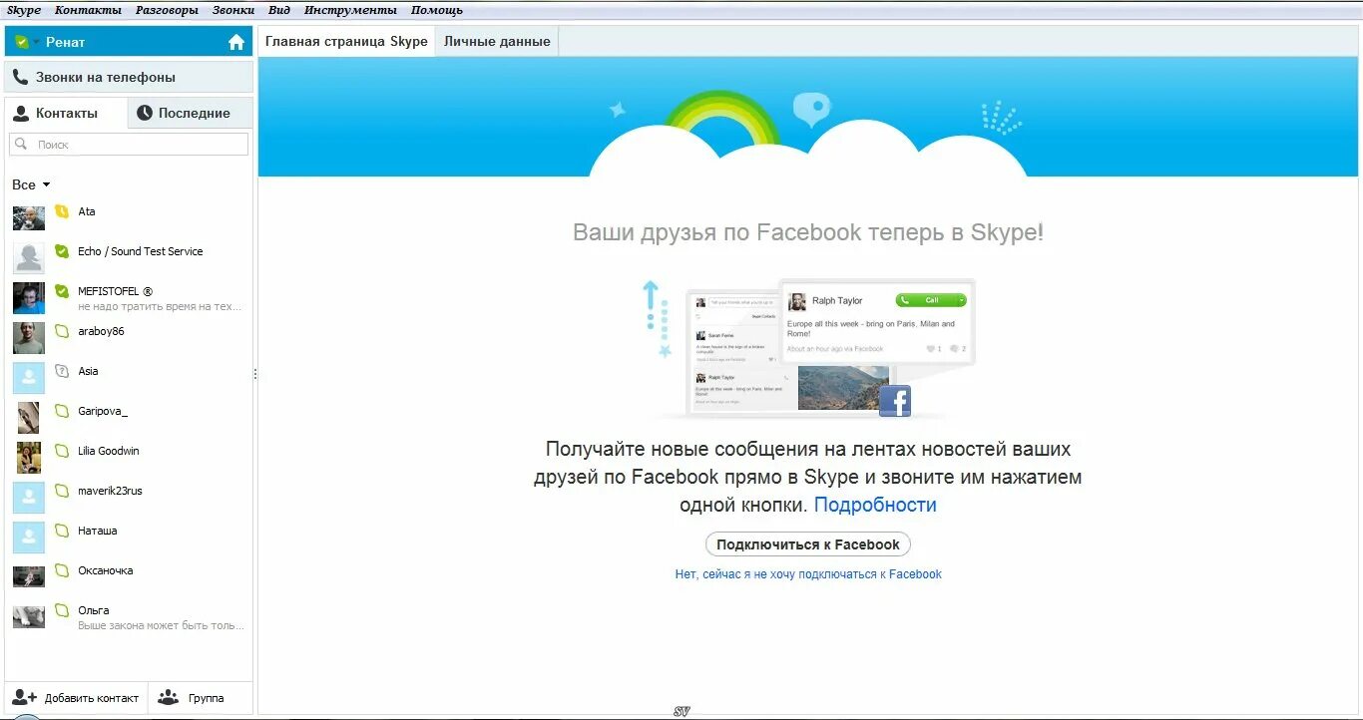Click the magnifier icon in search box
1363x720 pixels.
pyautogui.click(x=22, y=145)
